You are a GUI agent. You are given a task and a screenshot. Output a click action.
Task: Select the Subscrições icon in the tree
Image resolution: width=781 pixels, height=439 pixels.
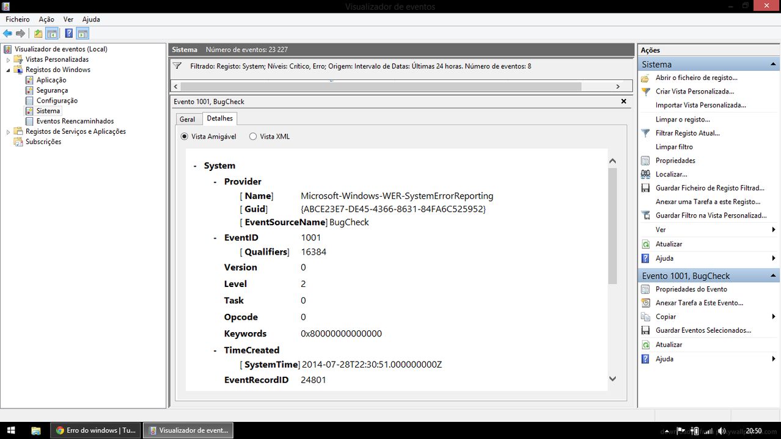(18, 142)
